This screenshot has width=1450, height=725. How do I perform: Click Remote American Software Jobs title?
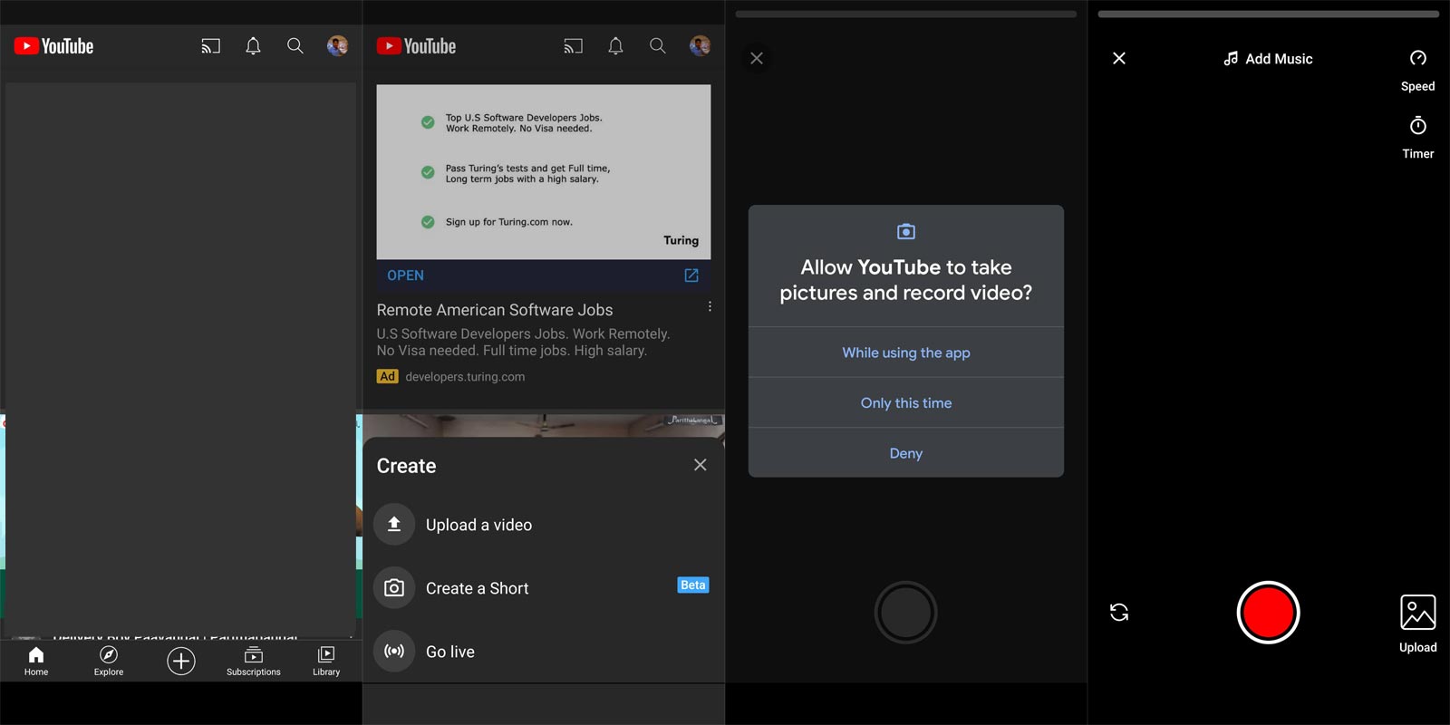(x=495, y=310)
